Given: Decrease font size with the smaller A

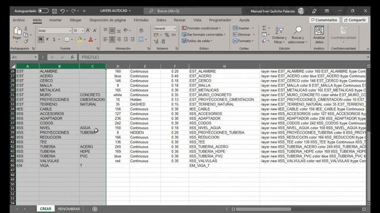Looking at the screenshot, I should click(x=95, y=30).
